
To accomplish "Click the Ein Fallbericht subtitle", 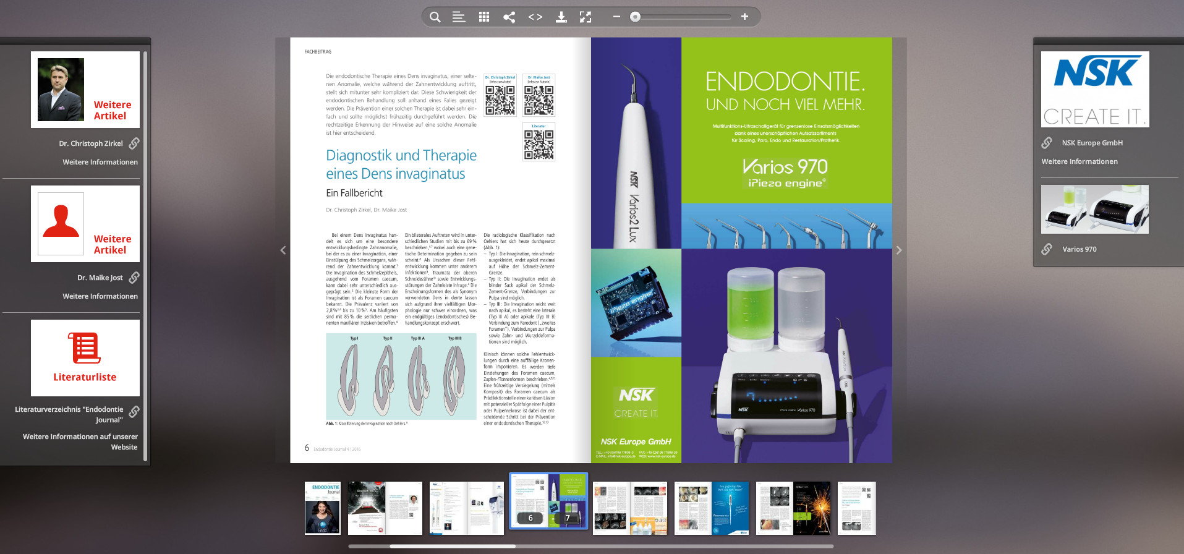I will [354, 193].
